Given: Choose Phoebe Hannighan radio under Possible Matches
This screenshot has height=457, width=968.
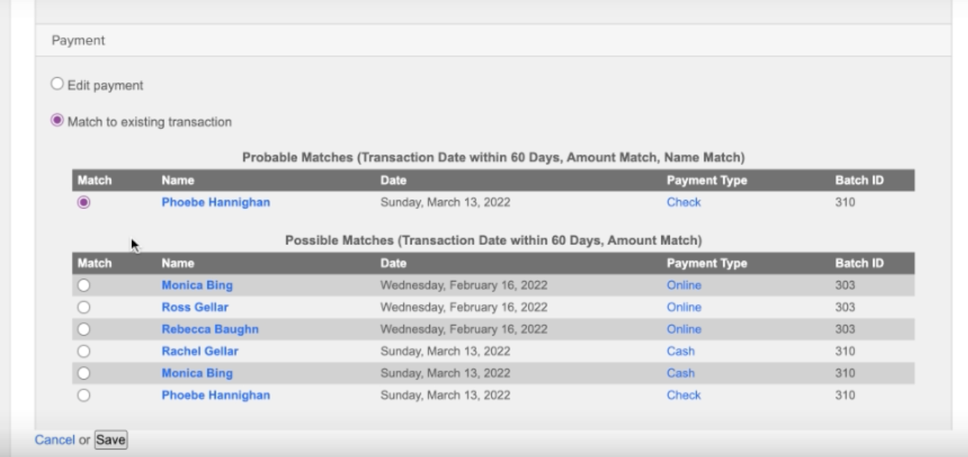Looking at the screenshot, I should click(x=84, y=396).
